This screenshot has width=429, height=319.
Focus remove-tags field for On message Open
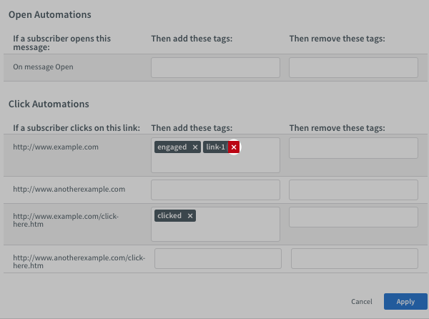353,68
